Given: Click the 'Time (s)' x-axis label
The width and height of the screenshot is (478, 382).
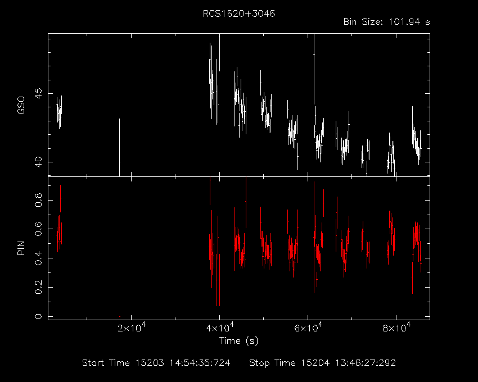Looking at the screenshot, I should click(238, 340).
